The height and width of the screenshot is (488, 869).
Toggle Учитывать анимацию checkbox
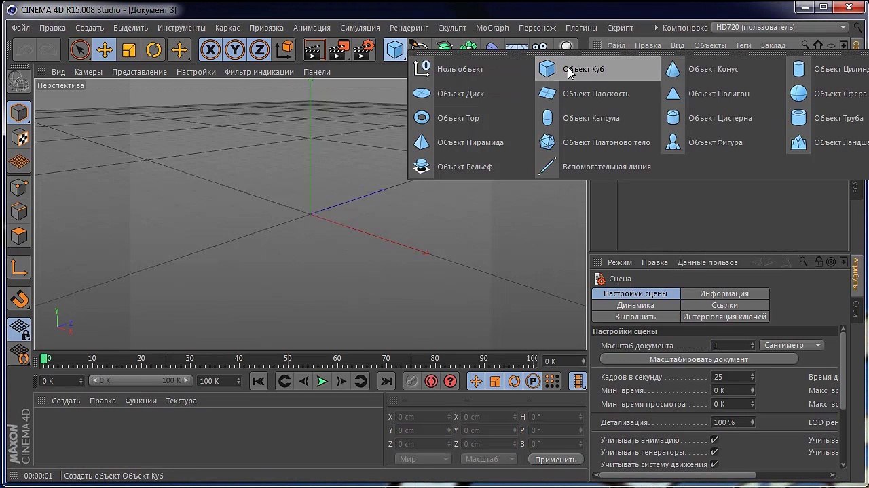point(714,440)
